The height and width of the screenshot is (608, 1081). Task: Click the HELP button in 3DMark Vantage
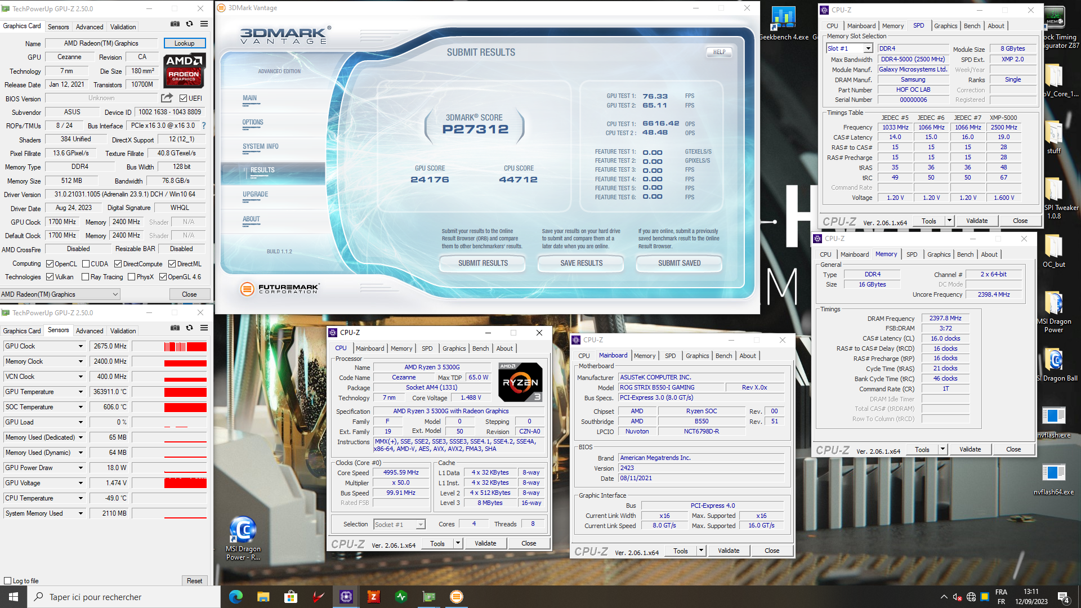[x=719, y=52]
